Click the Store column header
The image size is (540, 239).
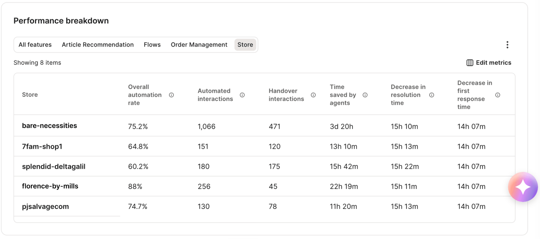[x=30, y=95]
